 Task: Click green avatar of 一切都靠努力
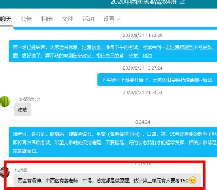[5, 101]
